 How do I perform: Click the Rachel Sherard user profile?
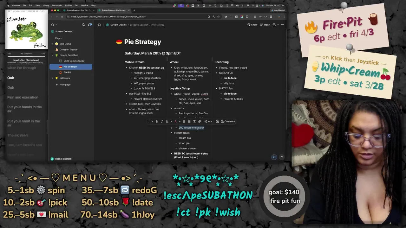[61, 159]
